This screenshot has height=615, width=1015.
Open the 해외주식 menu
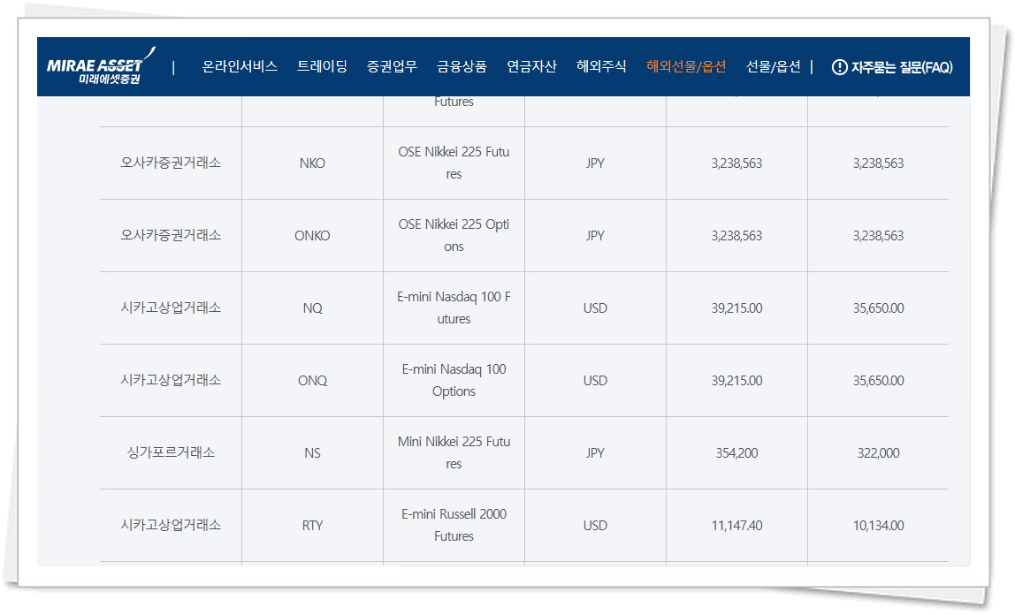coord(601,66)
